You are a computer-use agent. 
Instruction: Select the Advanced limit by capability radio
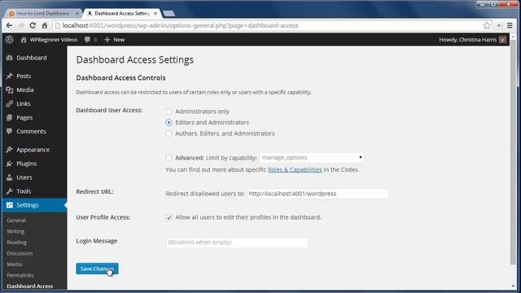point(169,157)
